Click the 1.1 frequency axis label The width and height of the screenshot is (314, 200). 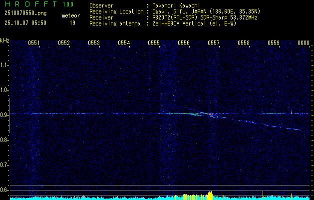coord(4,65)
